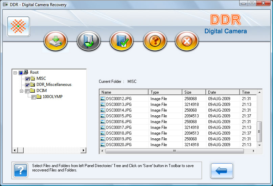273x186 pixels.
Task: Select file DSC00014.JPG
Action: 119,110
